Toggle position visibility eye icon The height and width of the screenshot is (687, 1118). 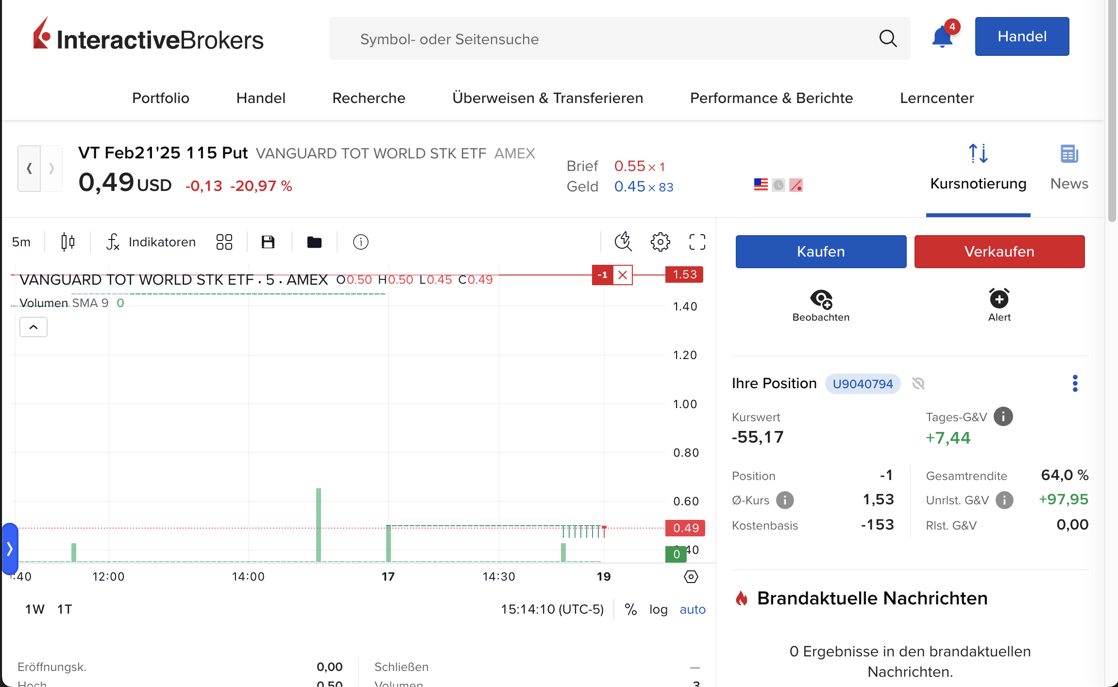(x=918, y=384)
